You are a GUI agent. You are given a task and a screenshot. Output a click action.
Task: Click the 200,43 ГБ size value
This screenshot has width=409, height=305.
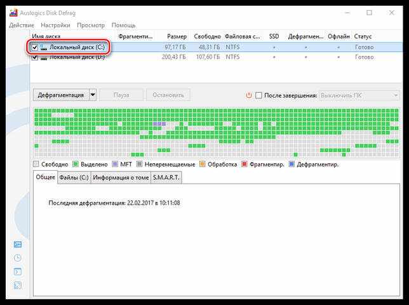click(x=174, y=57)
